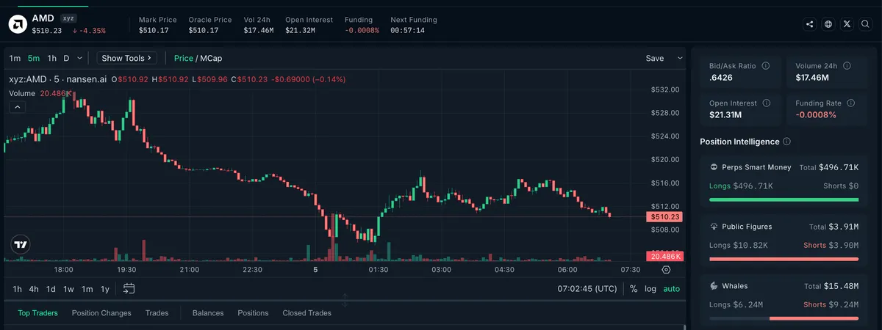
Task: Switch to the Balances tab
Action: [x=208, y=313]
